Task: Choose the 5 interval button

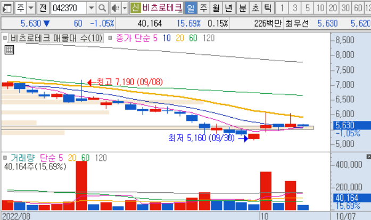Action: pyautogui.click(x=308, y=8)
